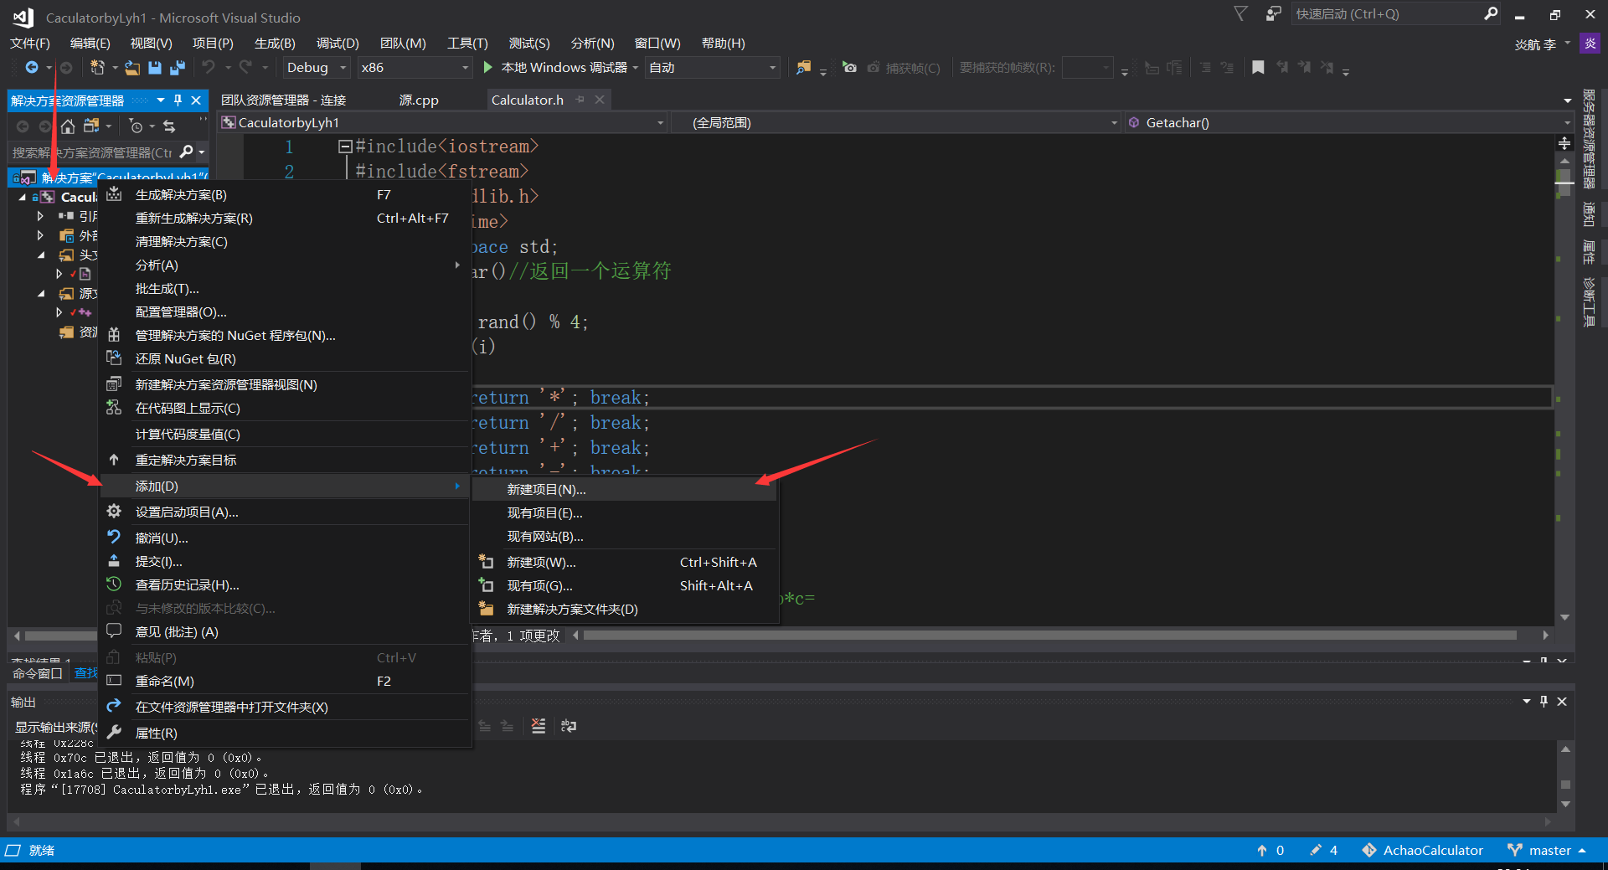The image size is (1608, 870).
Task: Choose 设置启动项目(A)... from context menu
Action: point(285,512)
